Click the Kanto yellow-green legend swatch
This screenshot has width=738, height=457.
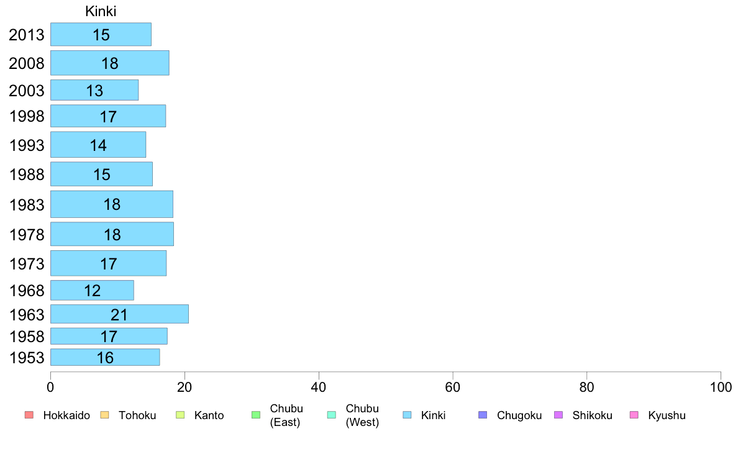click(x=180, y=415)
